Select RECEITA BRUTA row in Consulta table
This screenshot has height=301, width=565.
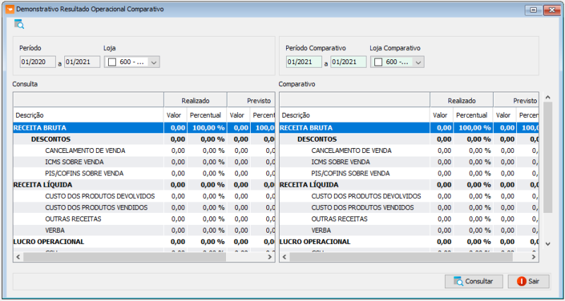[x=144, y=128]
